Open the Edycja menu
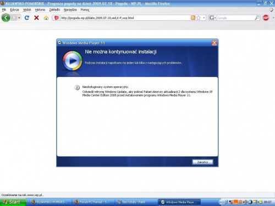Image resolution: width=275 pixels, height=206 pixels. [x=14, y=10]
